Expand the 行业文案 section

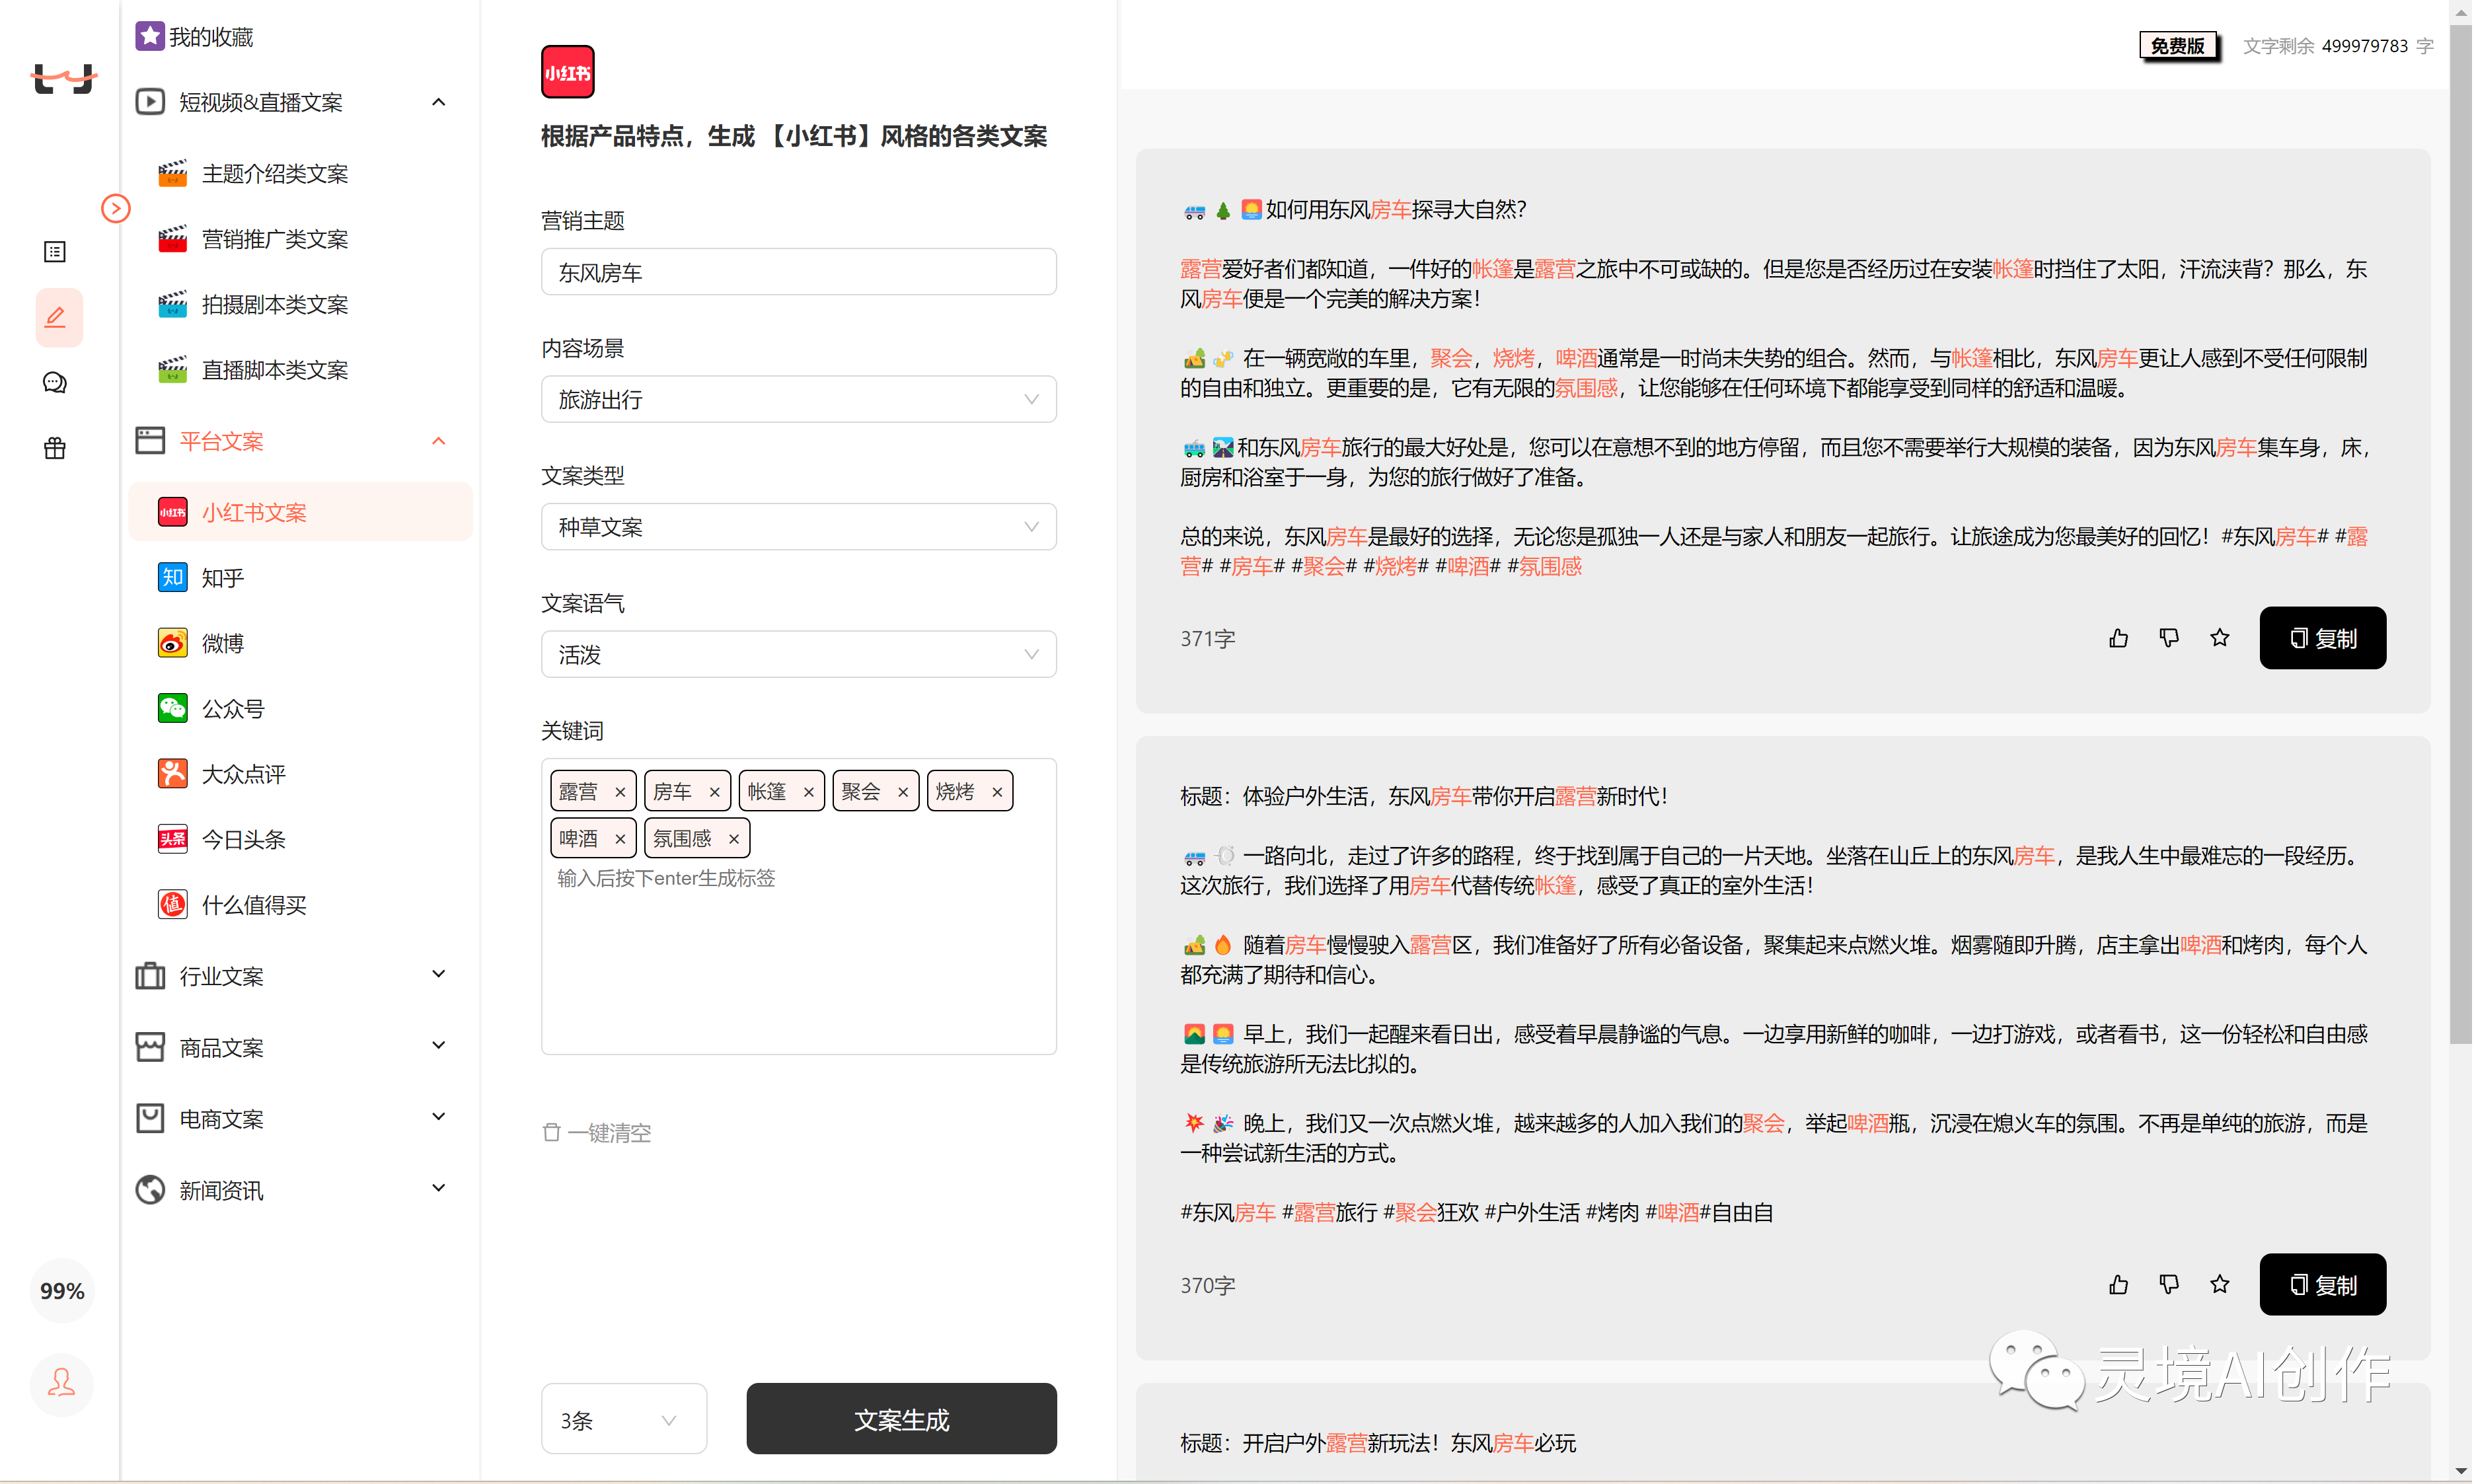point(438,974)
